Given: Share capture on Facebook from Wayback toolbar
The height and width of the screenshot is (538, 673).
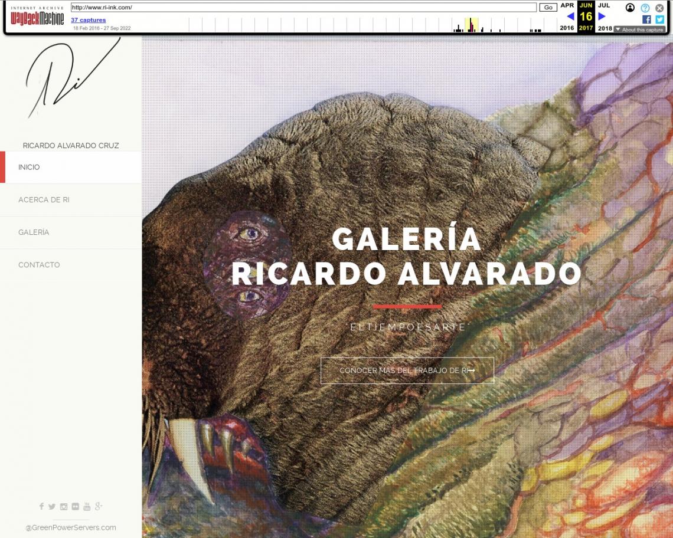Looking at the screenshot, I should [x=646, y=19].
